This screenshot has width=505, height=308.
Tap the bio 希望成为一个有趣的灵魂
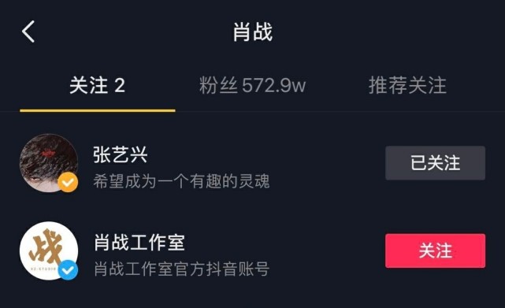(181, 181)
